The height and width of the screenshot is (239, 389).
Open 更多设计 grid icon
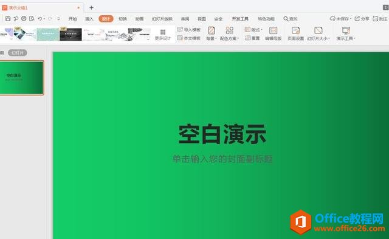click(163, 32)
